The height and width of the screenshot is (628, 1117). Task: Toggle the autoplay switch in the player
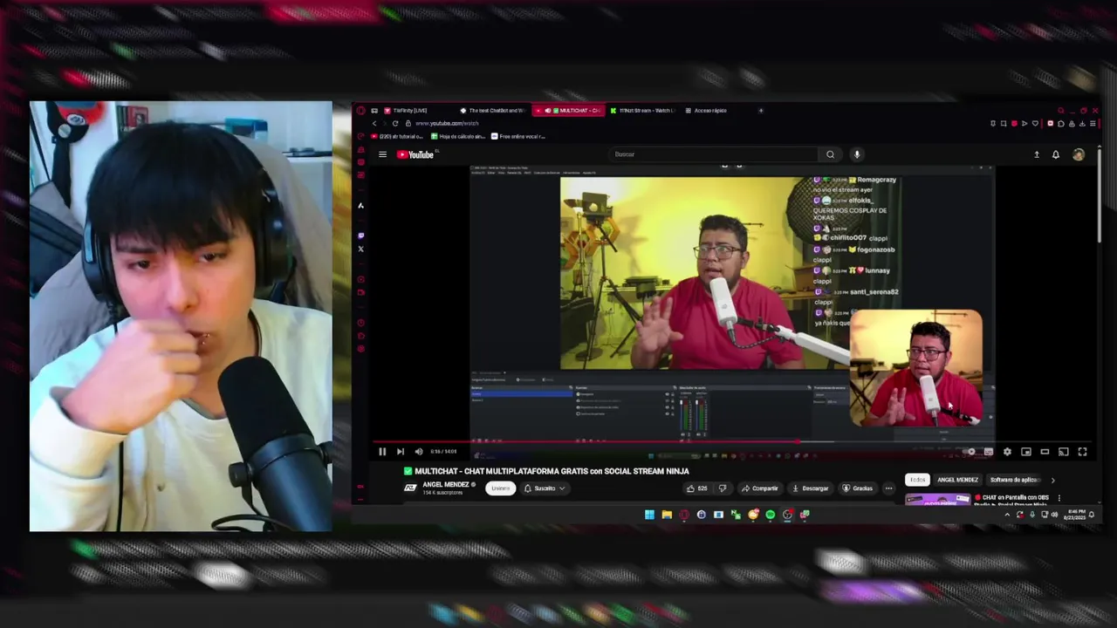[970, 452]
